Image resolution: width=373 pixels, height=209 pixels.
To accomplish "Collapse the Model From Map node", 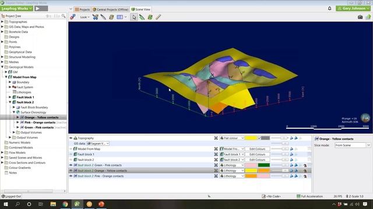I will pos(6,77).
